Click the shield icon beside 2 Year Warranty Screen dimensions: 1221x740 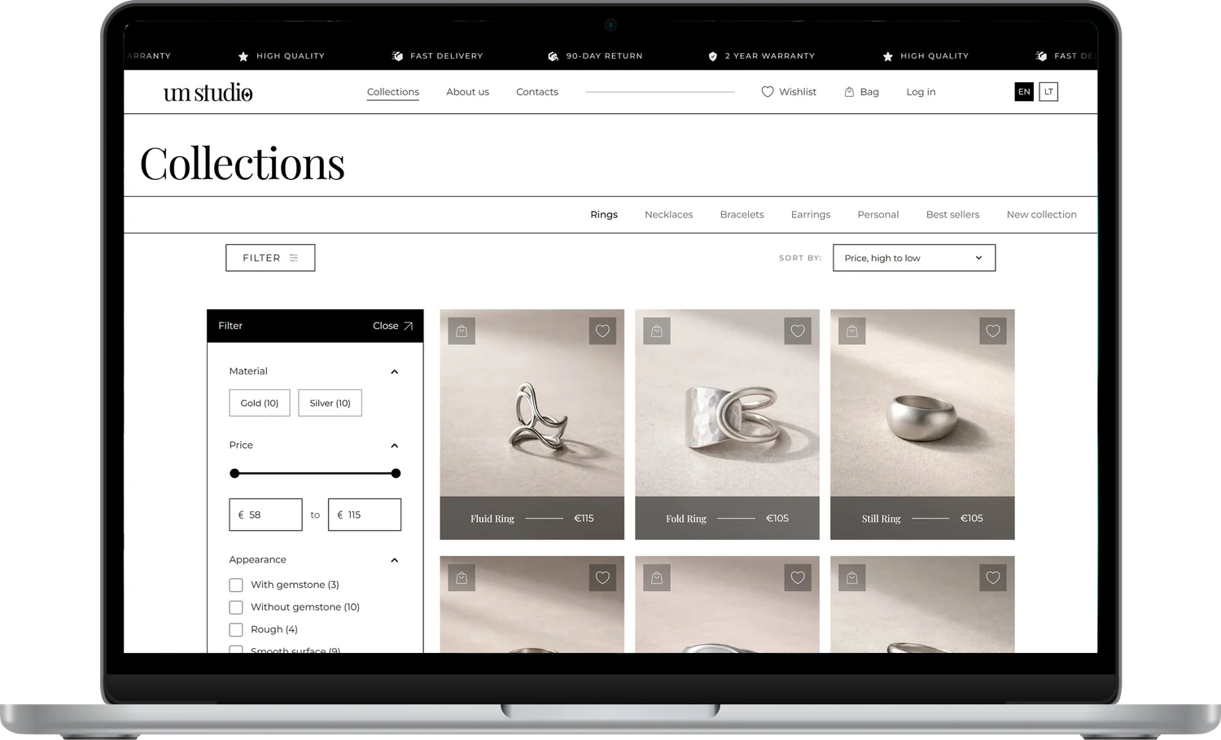click(x=713, y=56)
